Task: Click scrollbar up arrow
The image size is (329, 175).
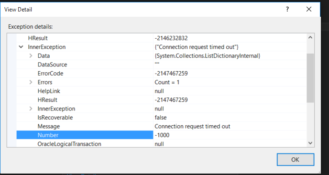Action: pos(310,38)
